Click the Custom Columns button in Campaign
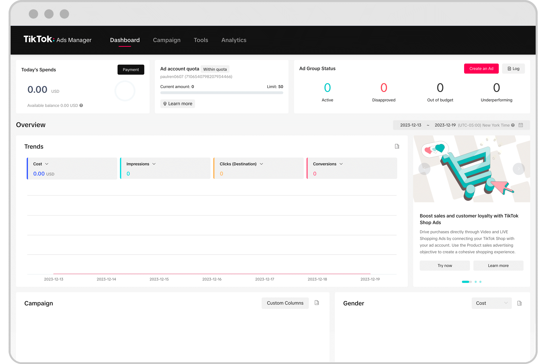 point(285,303)
